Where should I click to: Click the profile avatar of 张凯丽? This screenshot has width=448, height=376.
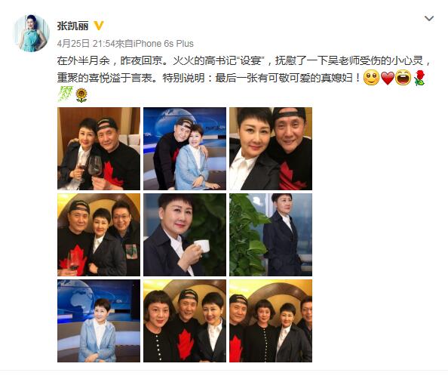(x=32, y=33)
